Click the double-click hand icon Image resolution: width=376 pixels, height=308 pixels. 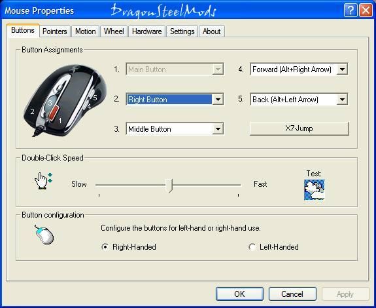44,181
